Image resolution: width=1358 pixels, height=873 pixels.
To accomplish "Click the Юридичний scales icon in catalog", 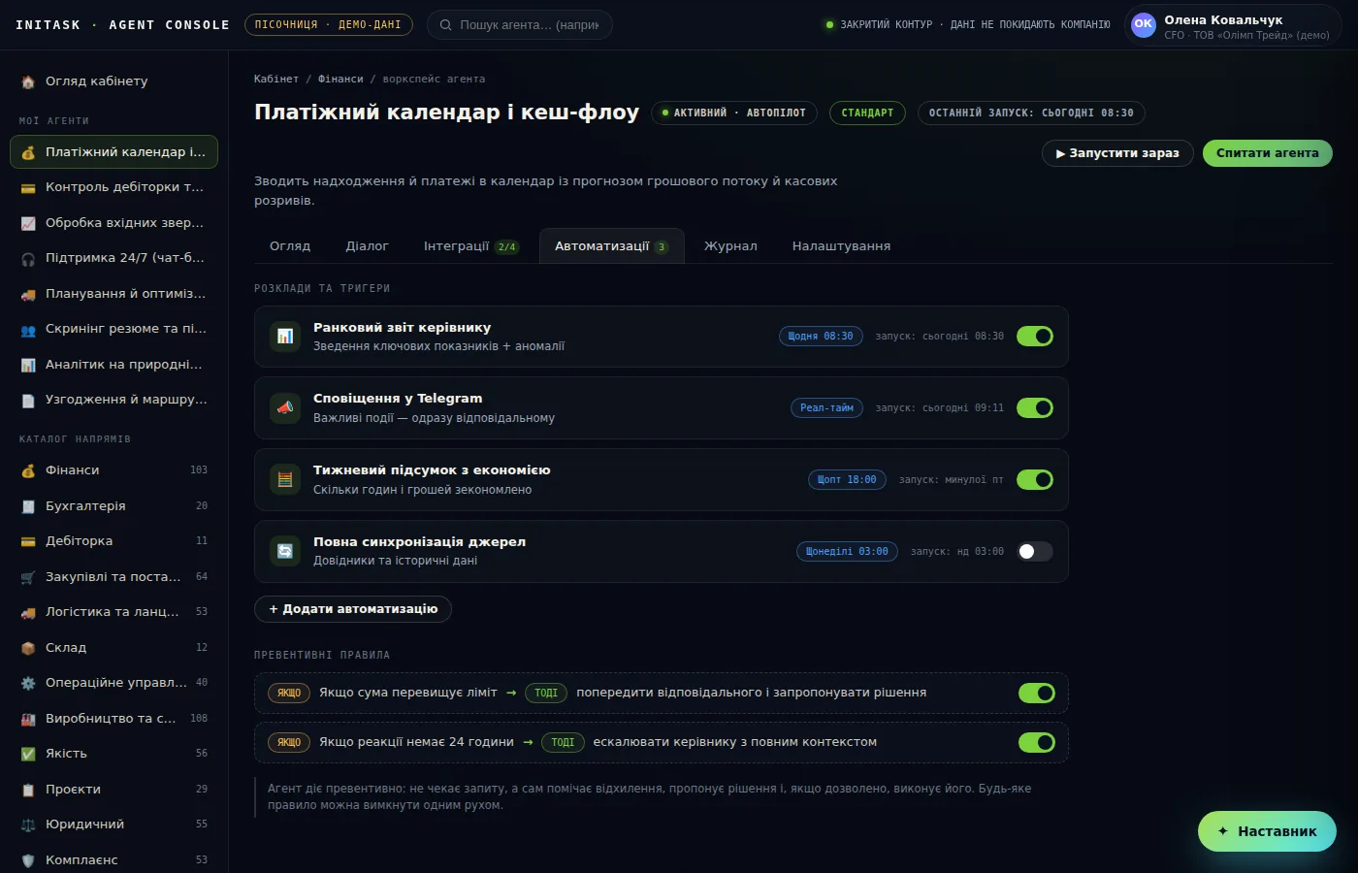I will coord(28,824).
